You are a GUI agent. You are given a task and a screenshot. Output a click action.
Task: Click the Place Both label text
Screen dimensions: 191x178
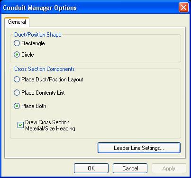(x=34, y=106)
